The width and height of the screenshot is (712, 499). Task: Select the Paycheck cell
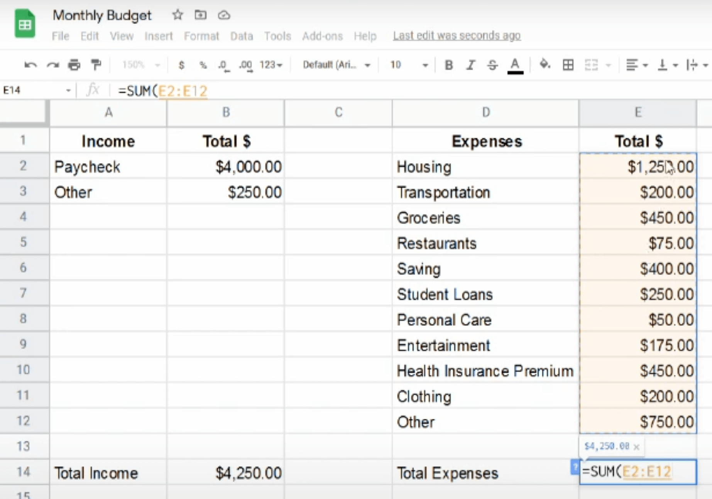(x=108, y=166)
